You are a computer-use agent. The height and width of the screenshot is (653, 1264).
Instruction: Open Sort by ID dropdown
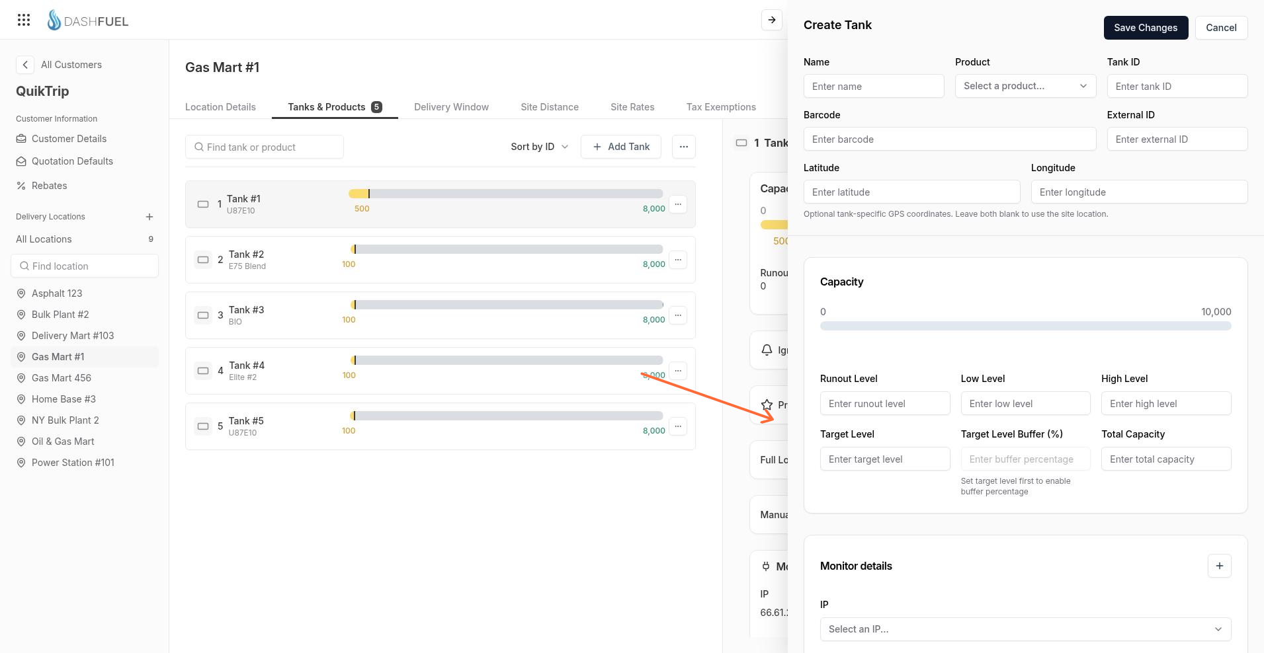(539, 147)
